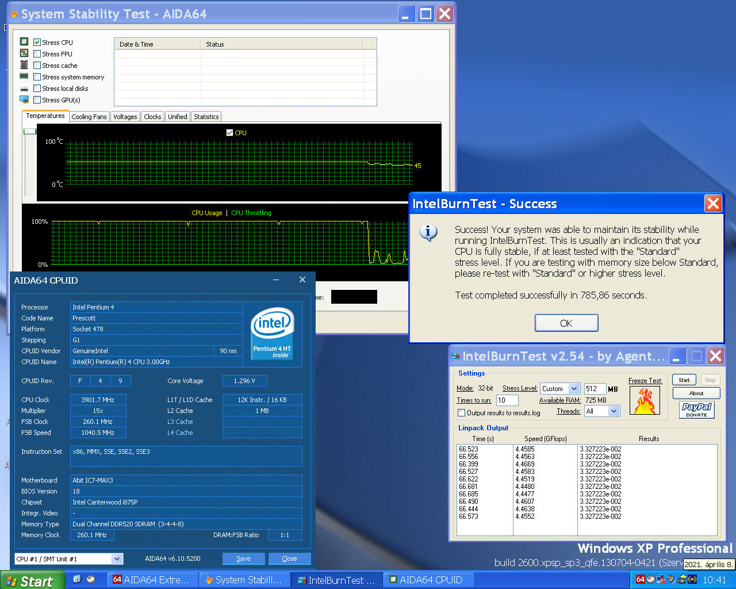736x589 pixels.
Task: Enable Stress GPU(s) checkbox
Action: coord(37,100)
